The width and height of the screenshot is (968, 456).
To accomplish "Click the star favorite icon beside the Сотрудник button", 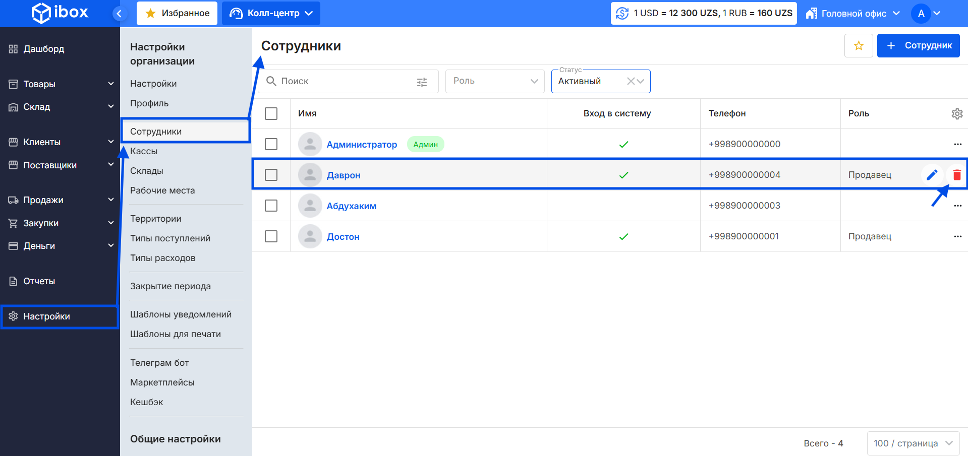I will tap(859, 46).
